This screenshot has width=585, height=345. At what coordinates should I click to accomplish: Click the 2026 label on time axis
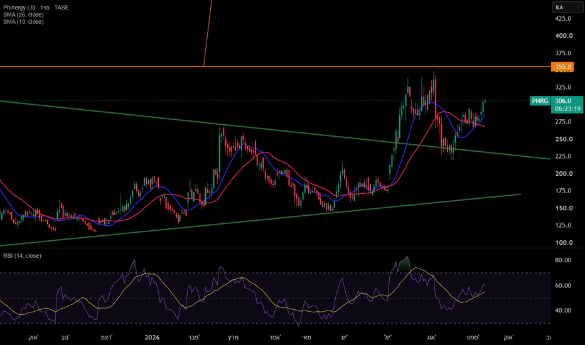tap(152, 337)
